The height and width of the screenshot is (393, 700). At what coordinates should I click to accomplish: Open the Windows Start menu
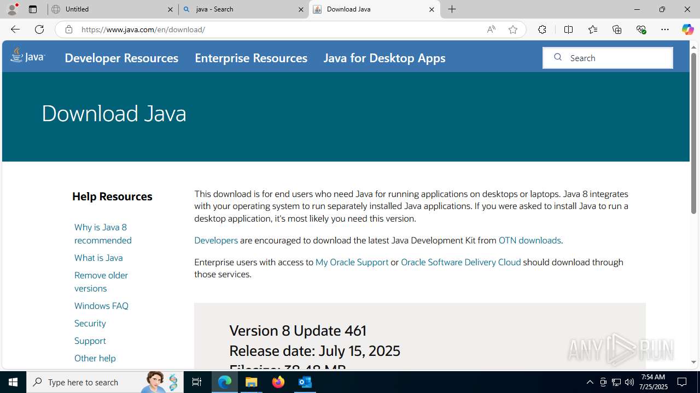[13, 382]
